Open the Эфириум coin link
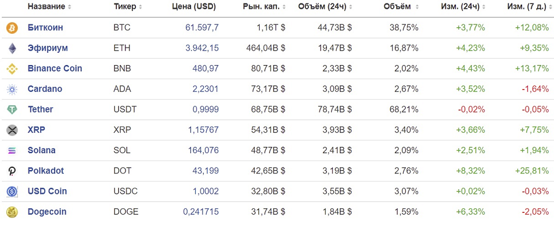Image resolution: width=554 pixels, height=231 pixels. pyautogui.click(x=48, y=48)
